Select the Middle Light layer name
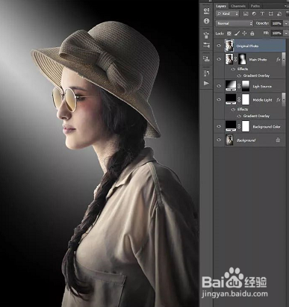The height and width of the screenshot is (307, 289). pos(262,100)
